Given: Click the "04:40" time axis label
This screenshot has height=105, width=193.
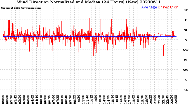Looking at the screenshot, I should tap(37, 99).
